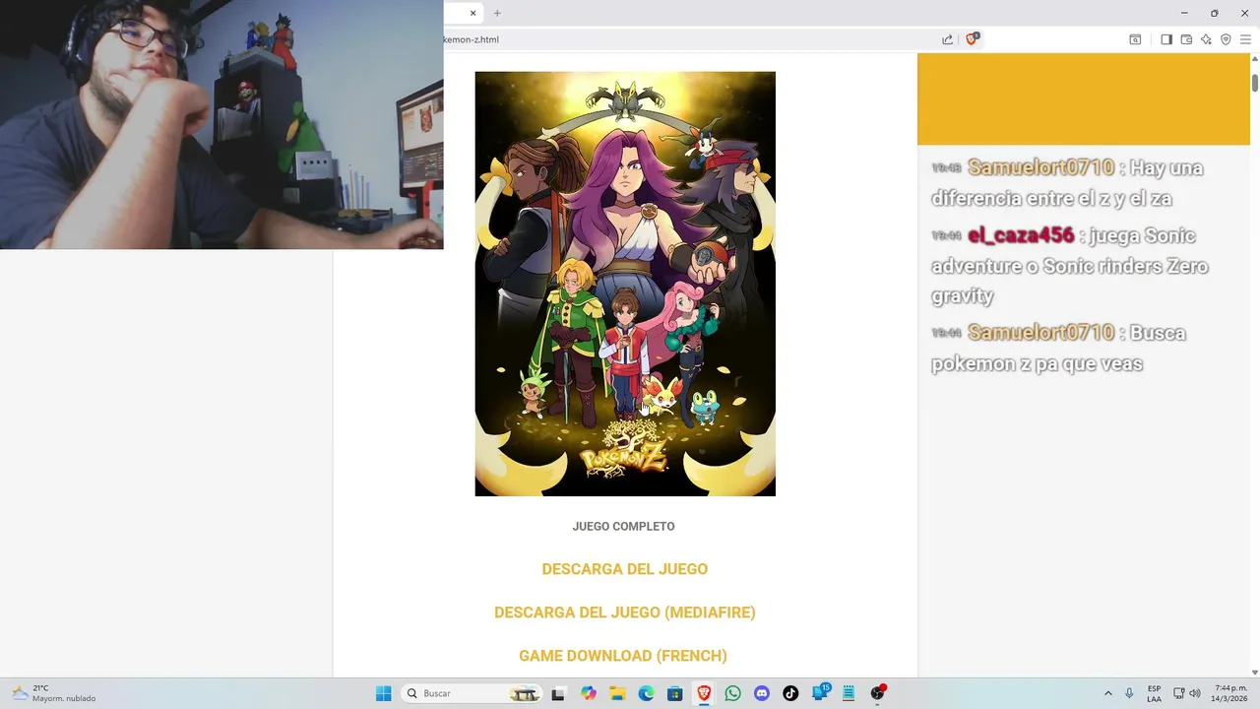Open the weather widget 21°C
Viewport: 1260px width, 709px height.
54,693
